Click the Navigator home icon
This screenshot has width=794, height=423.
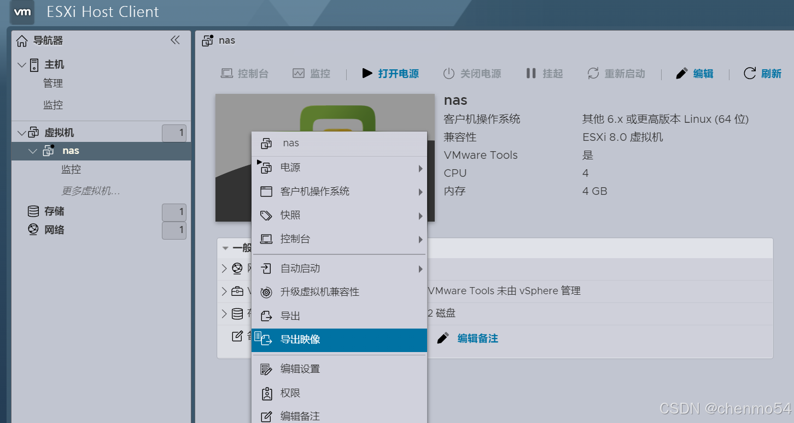click(22, 41)
